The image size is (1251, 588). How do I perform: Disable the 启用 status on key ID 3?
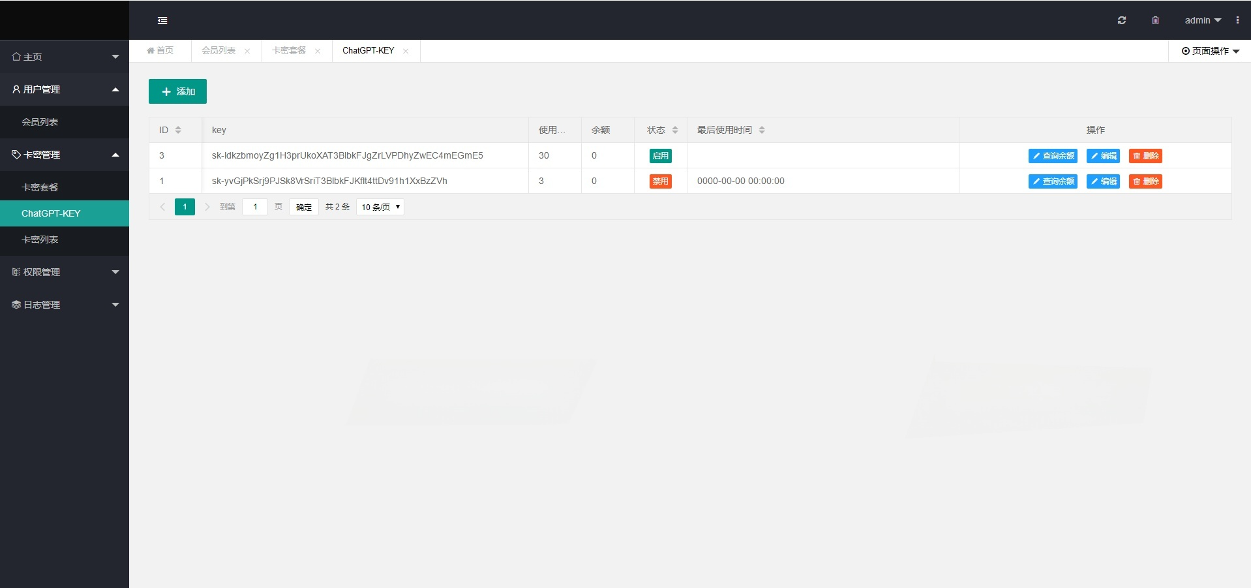coord(660,155)
